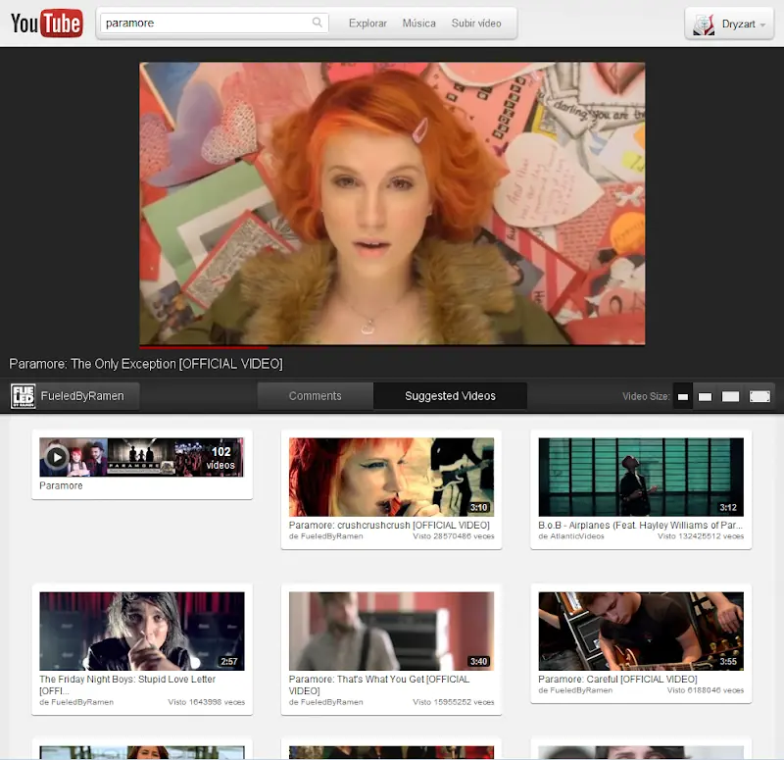The image size is (784, 760).
Task: Click Paramore playlist title text
Action: pos(61,485)
